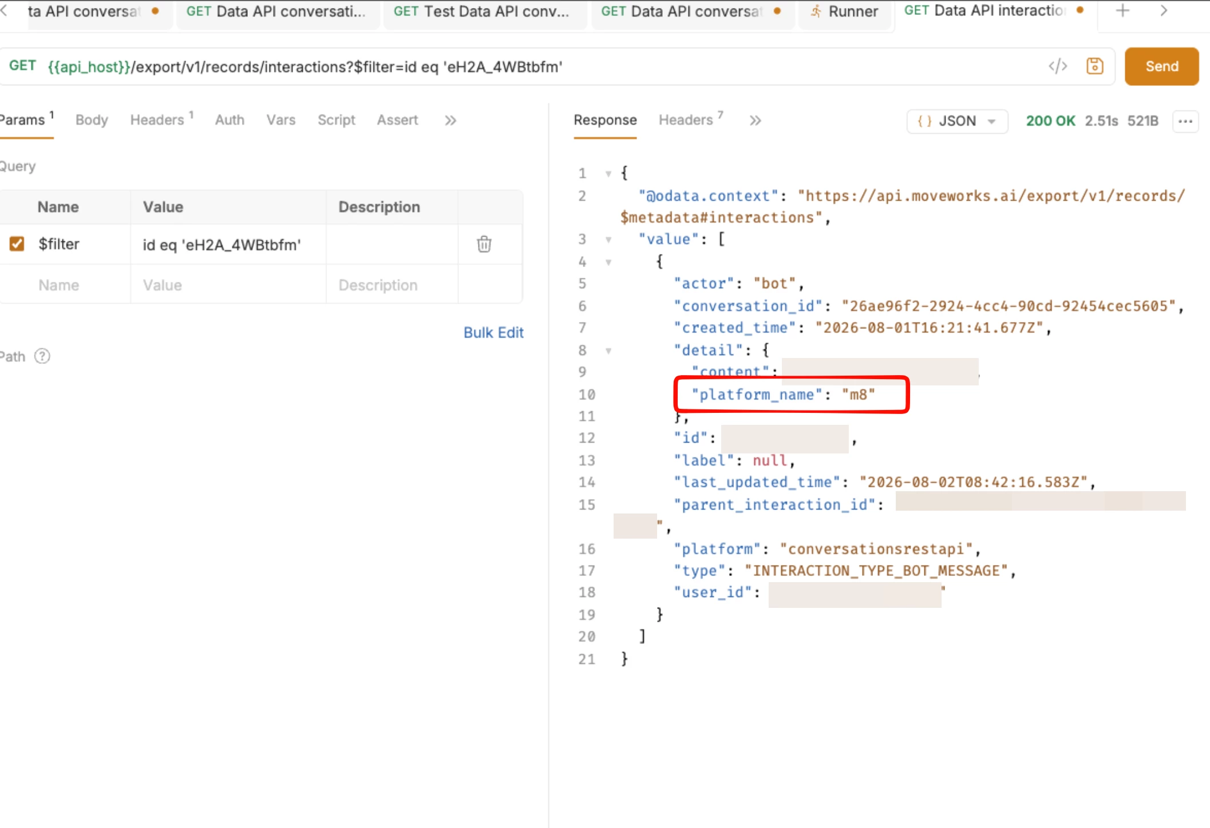Expand more request tabs chevron after Assert
1210x828 pixels.
(450, 120)
